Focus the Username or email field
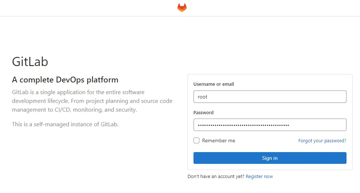The height and width of the screenshot is (193, 360). 270,97
